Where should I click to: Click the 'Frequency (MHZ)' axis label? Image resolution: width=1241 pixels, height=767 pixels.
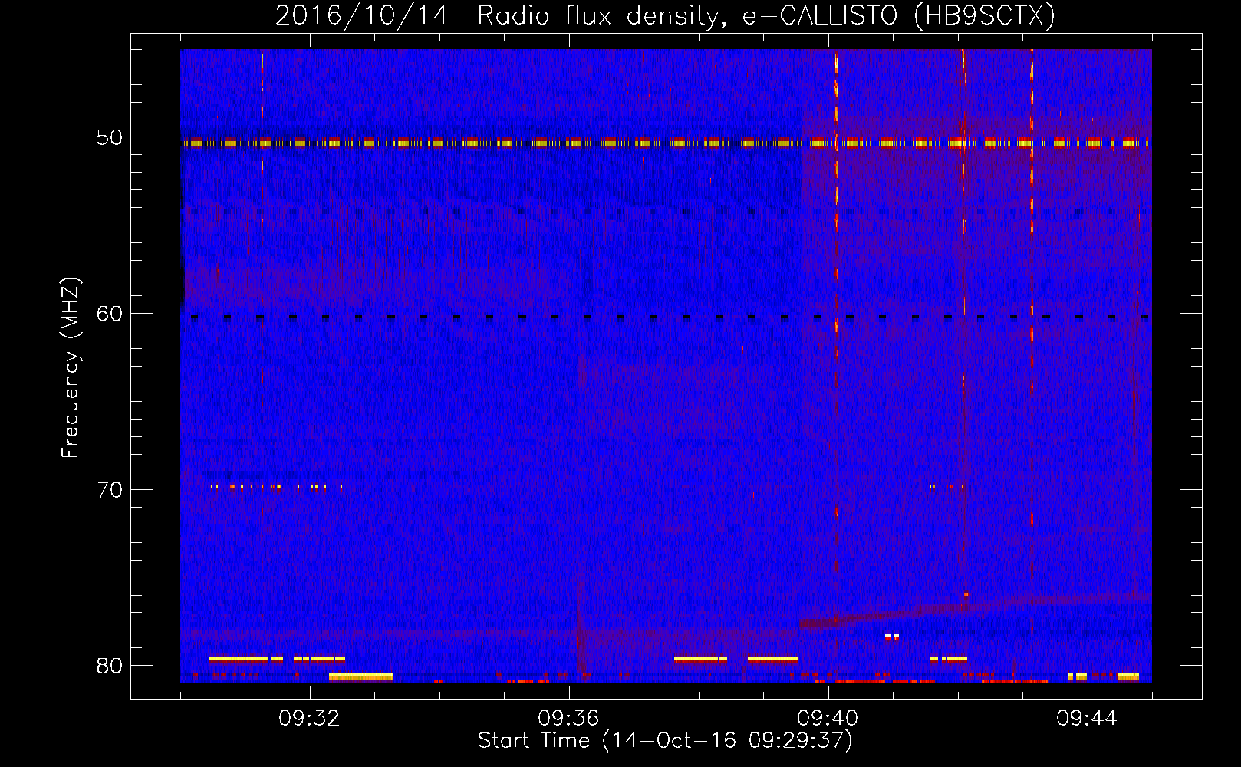(71, 368)
